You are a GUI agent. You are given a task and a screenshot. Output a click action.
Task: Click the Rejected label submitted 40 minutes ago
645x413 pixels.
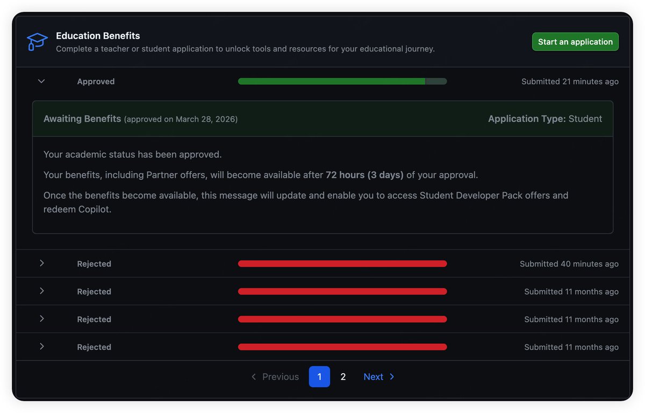tap(94, 264)
